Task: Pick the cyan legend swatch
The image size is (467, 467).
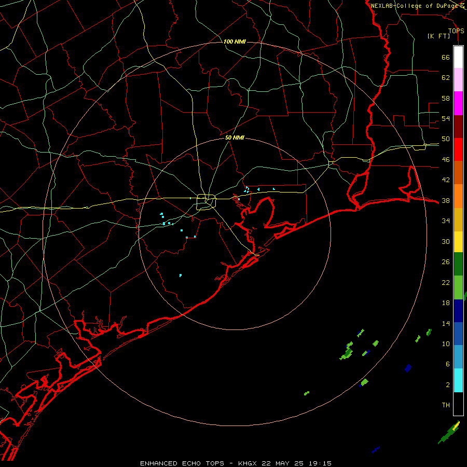Action: [x=458, y=380]
